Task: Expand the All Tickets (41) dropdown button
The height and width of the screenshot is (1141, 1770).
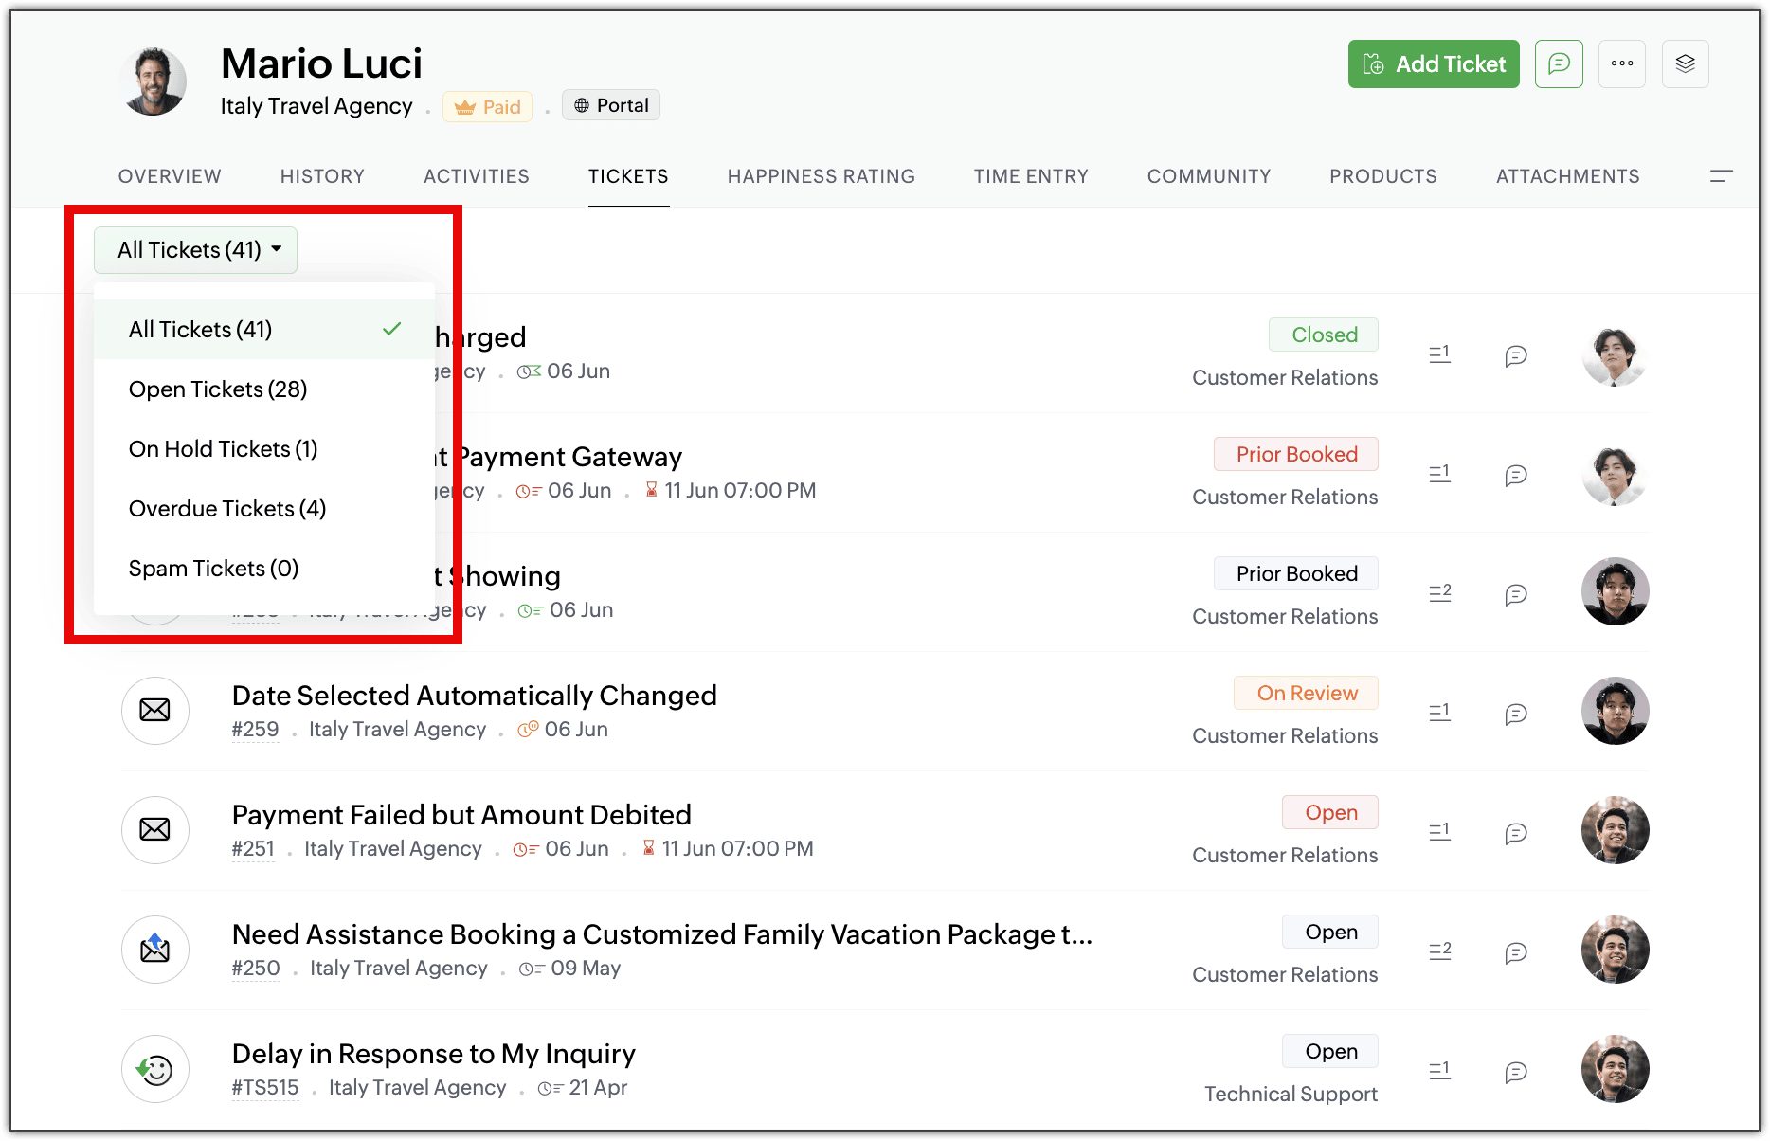Action: 196,250
